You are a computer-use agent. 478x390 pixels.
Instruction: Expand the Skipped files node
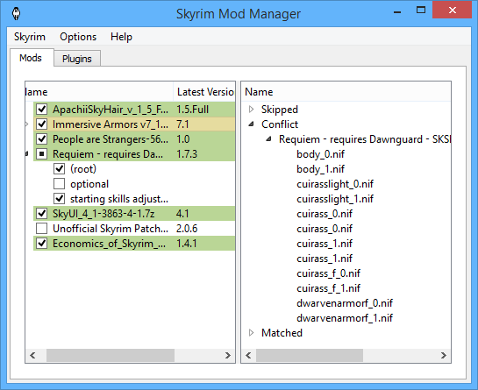pyautogui.click(x=251, y=109)
